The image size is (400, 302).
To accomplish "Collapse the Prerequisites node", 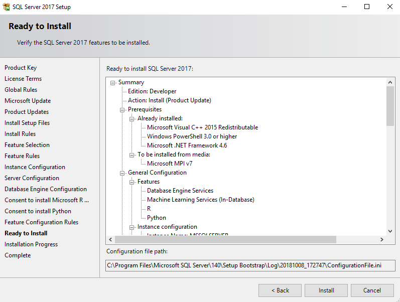I will 122,109.
